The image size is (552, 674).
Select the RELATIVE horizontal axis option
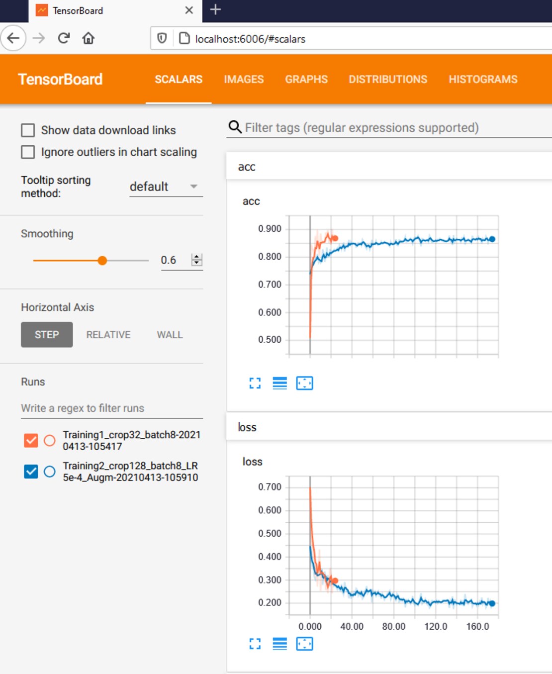108,334
